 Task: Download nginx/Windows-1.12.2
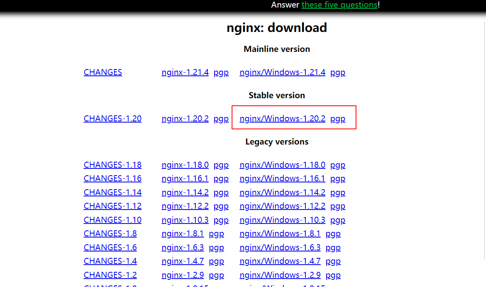tap(282, 206)
